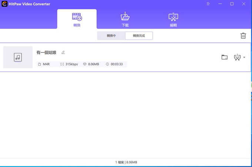Viewport: 252px width, 167px height.
Task: Click the scissors add-to-edit icon
Action: pos(237,57)
